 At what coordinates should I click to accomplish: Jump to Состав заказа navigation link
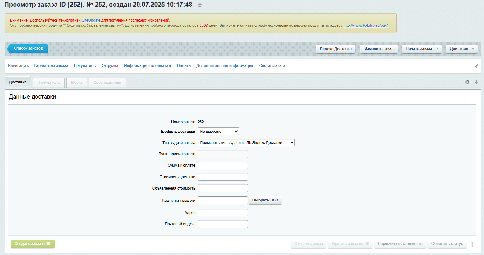tap(272, 66)
